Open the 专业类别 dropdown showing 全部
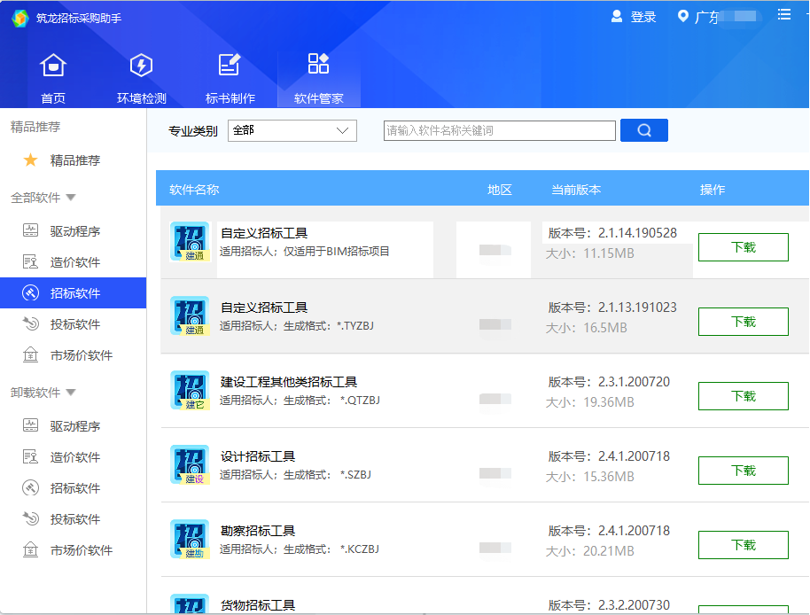The width and height of the screenshot is (810, 615). (292, 130)
